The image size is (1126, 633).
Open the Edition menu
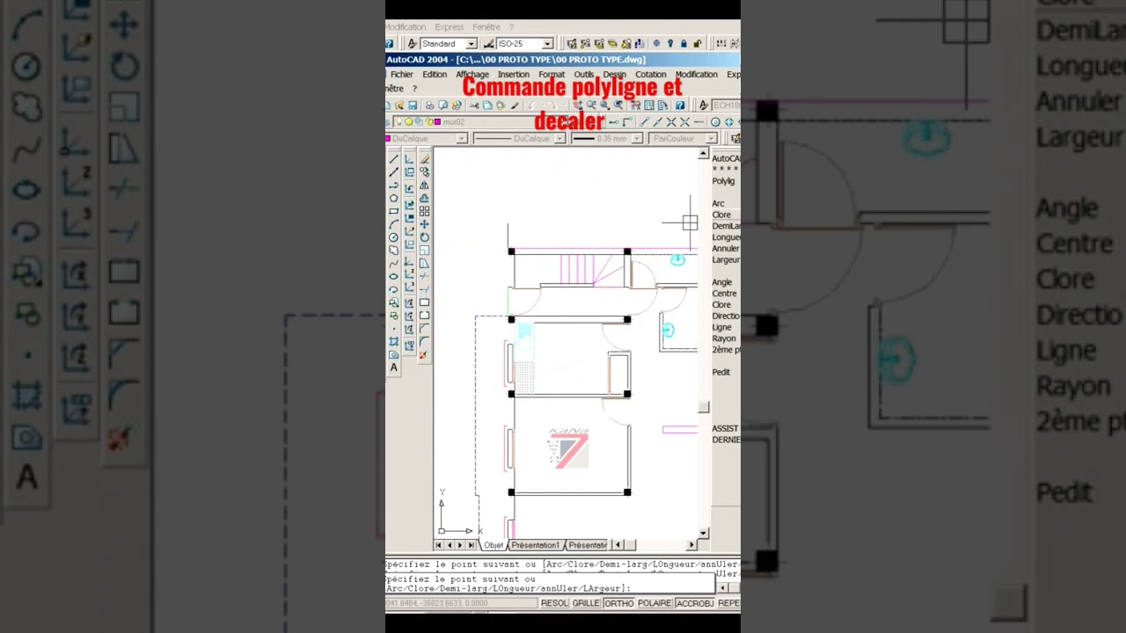point(435,75)
